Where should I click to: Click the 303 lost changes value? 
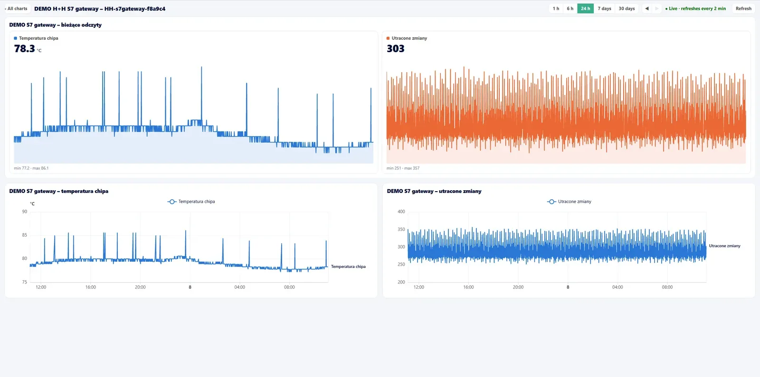pos(396,49)
